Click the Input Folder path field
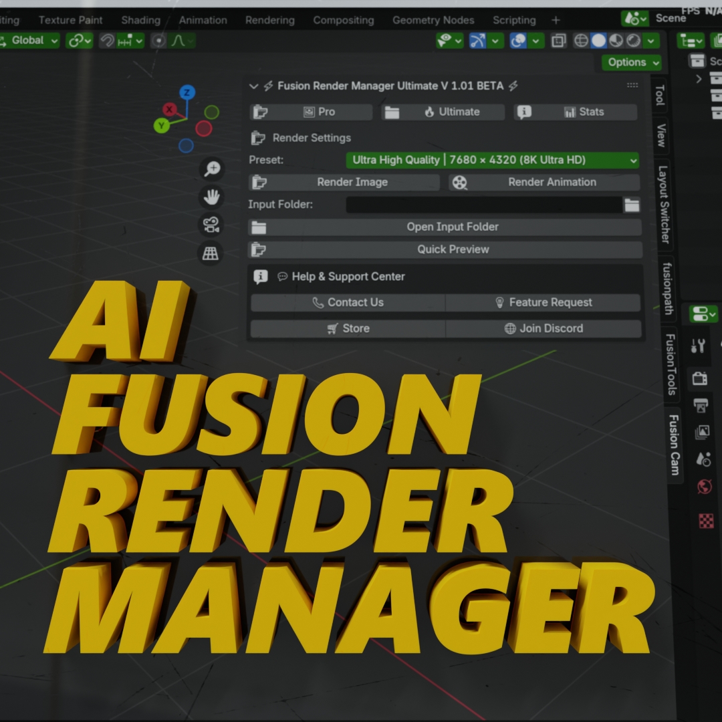Viewport: 722px width, 722px height. point(484,205)
